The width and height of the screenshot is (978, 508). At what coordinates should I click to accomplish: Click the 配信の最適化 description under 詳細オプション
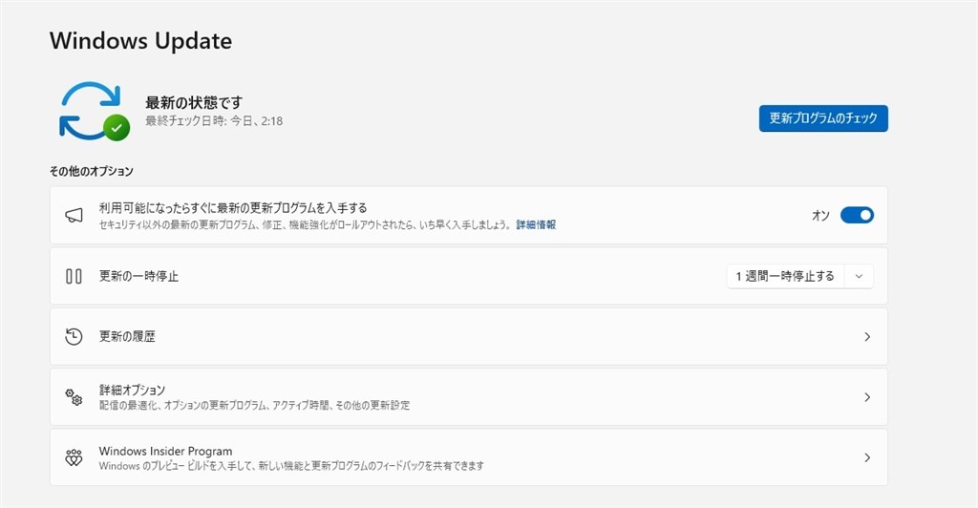(x=254, y=405)
